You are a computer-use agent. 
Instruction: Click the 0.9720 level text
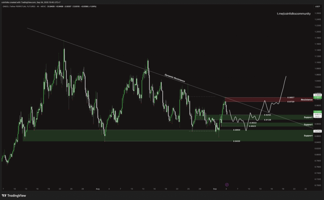(x=291, y=102)
